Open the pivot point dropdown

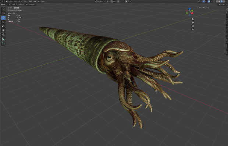click(108, 1)
